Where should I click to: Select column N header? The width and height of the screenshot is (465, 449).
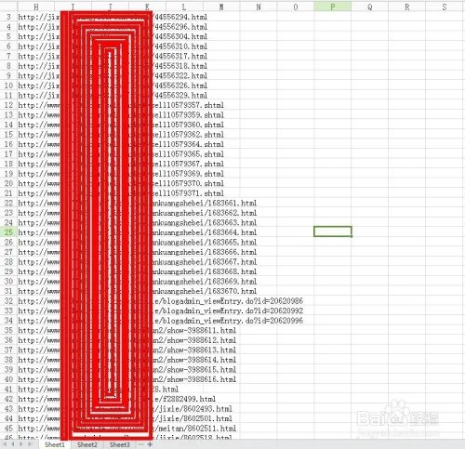click(259, 7)
